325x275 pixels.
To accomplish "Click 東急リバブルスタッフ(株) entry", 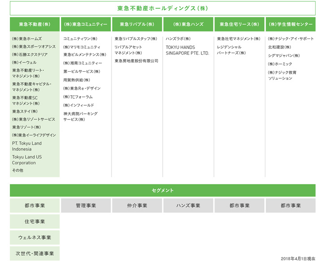I will pyautogui.click(x=136, y=39).
